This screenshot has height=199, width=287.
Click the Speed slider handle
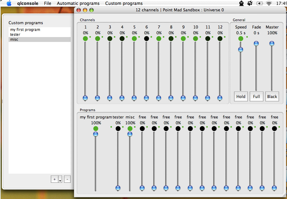click(x=240, y=49)
